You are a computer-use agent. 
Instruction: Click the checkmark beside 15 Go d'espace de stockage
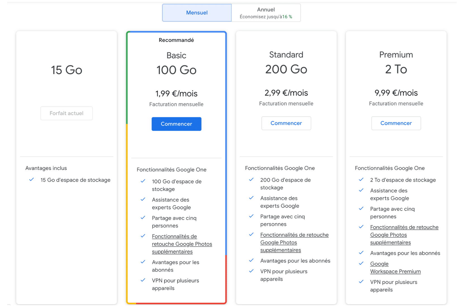click(x=32, y=179)
